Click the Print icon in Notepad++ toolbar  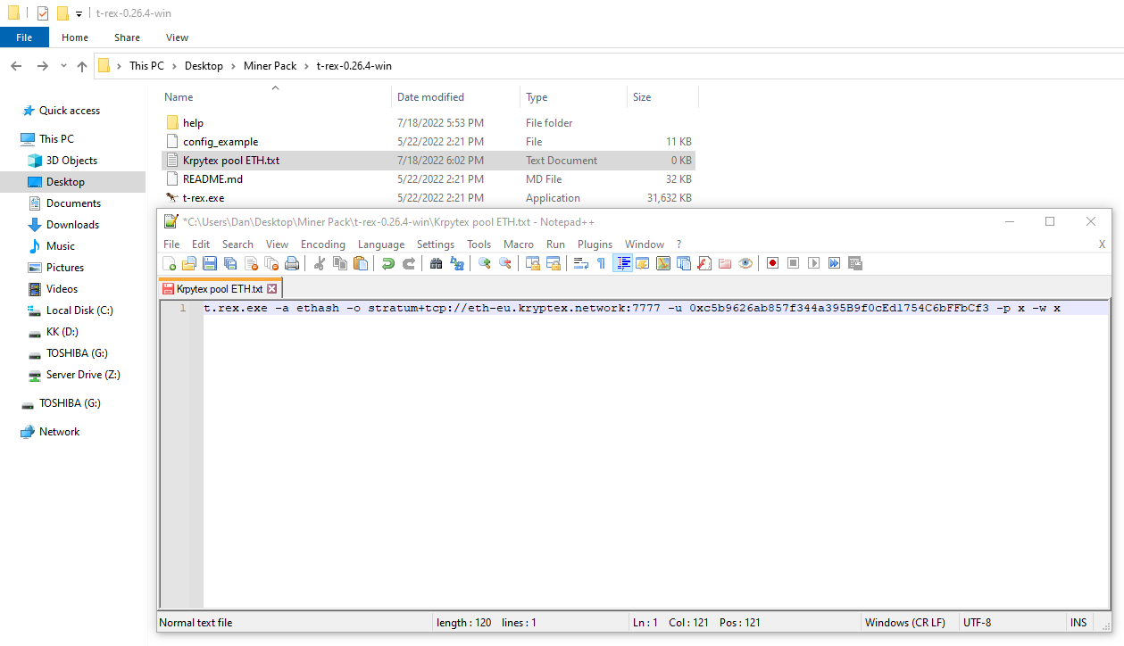tap(291, 263)
